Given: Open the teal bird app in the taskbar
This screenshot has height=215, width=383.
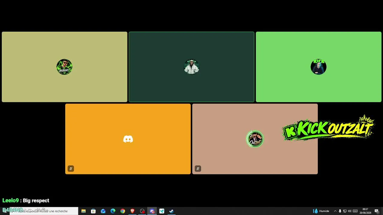Looking at the screenshot, I should [x=162, y=211].
